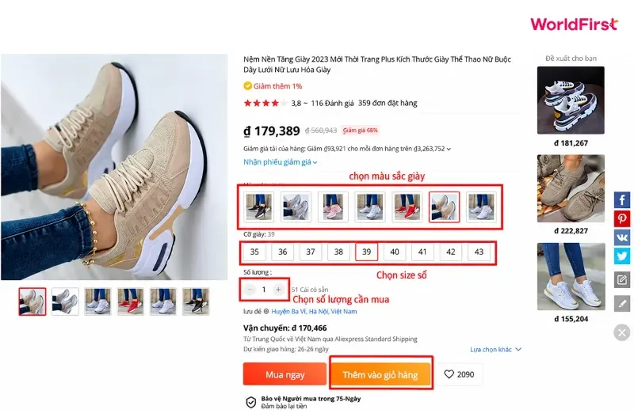Click Mua ngay button
This screenshot has height=417, width=634.
(285, 374)
